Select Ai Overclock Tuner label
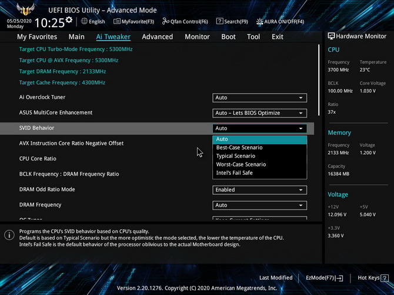This screenshot has height=295, width=394. tap(42, 97)
